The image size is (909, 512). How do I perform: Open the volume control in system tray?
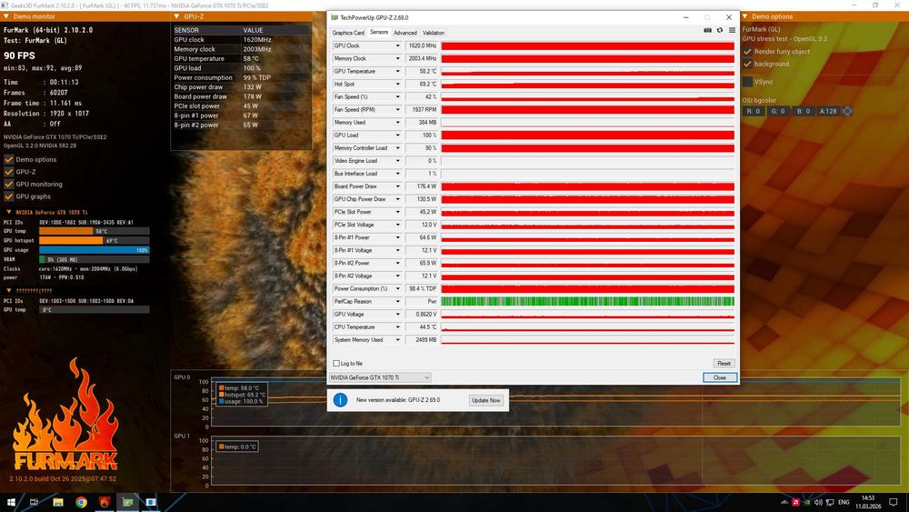point(818,502)
